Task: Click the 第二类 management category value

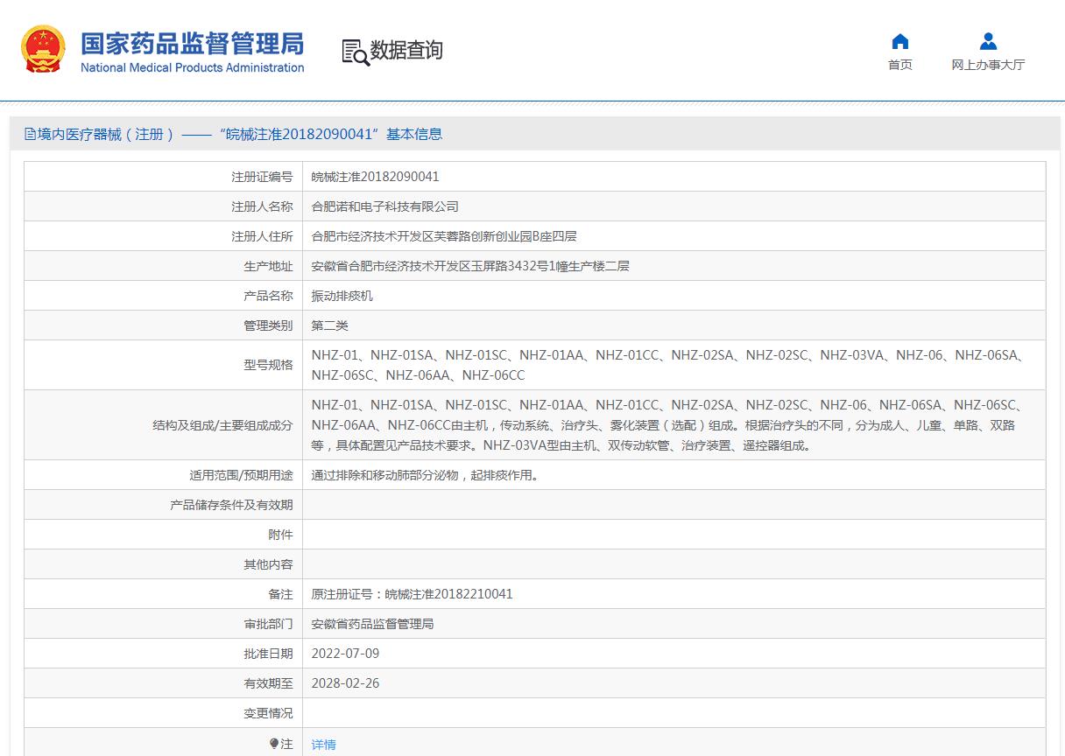Action: coord(329,325)
